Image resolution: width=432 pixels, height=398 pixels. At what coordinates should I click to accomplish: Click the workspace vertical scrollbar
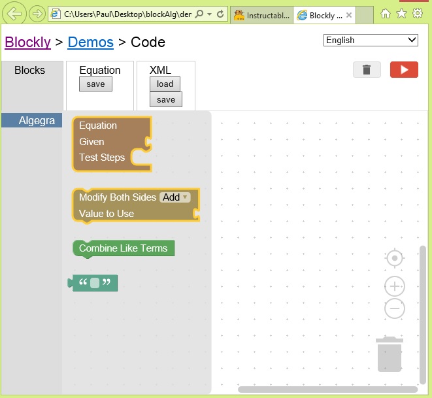(x=423, y=315)
